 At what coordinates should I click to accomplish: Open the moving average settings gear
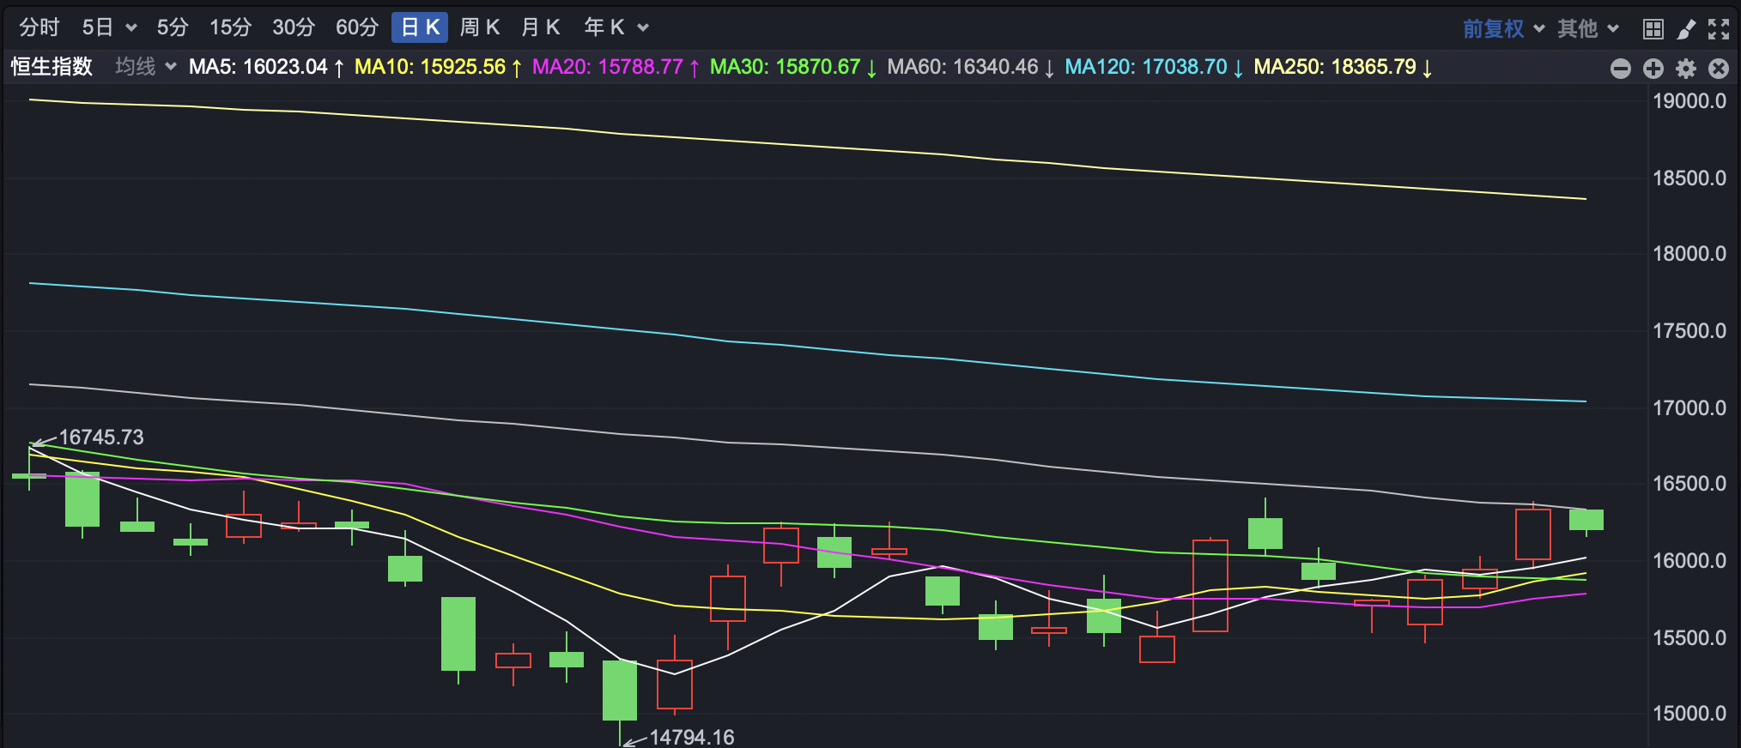pyautogui.click(x=1686, y=69)
